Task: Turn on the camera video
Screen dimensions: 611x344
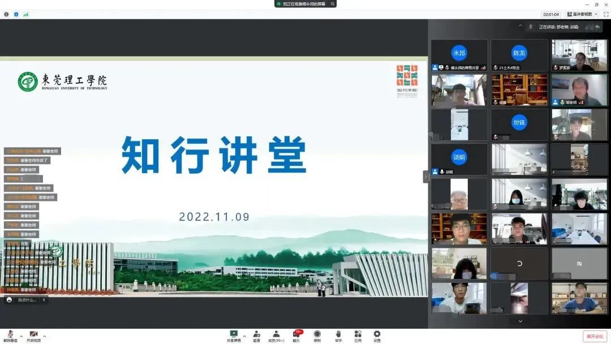Action: point(33,335)
